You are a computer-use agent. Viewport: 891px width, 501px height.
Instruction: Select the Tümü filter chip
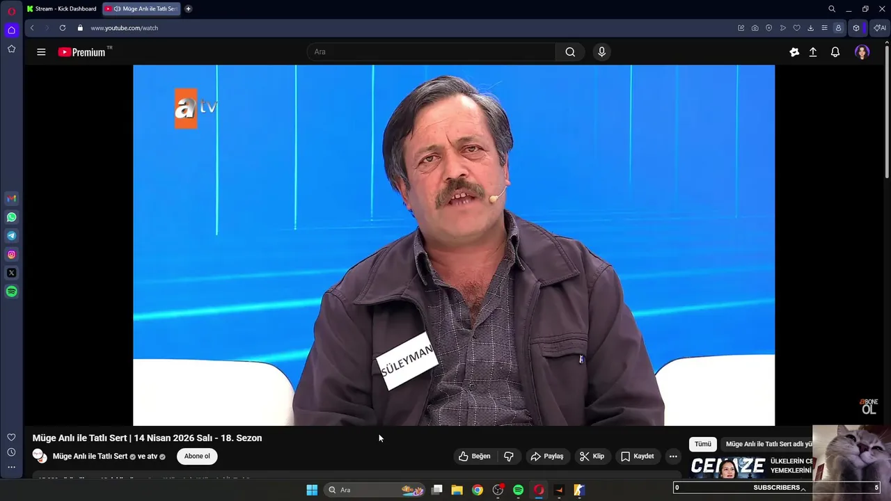tap(703, 444)
